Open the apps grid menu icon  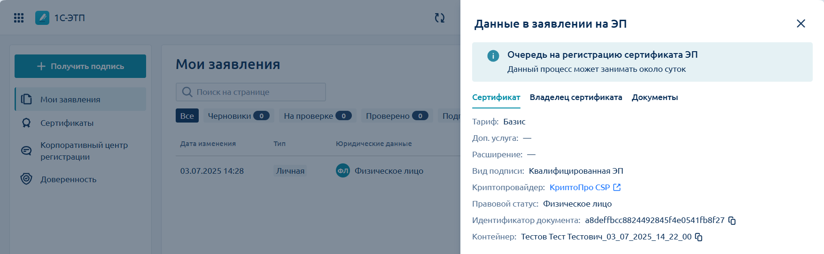click(x=19, y=18)
